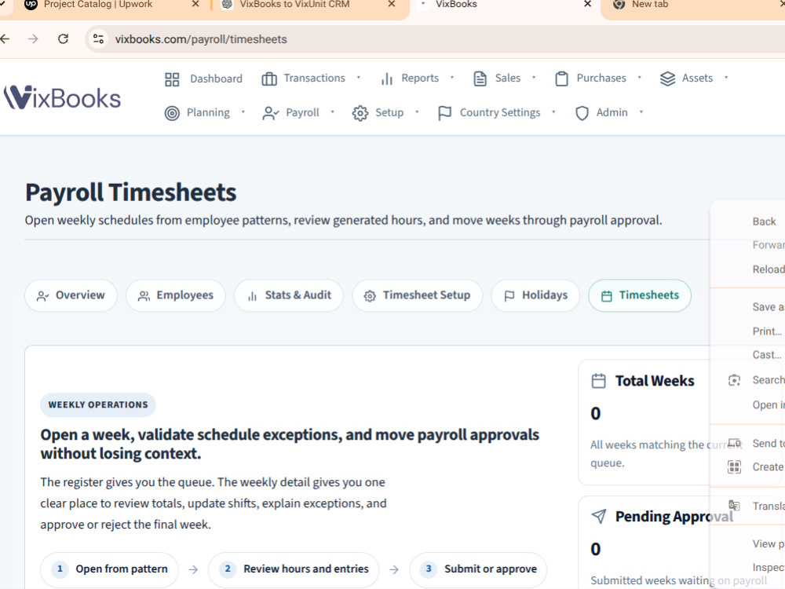The height and width of the screenshot is (589, 785).
Task: Click the address bar URL
Action: pos(201,39)
